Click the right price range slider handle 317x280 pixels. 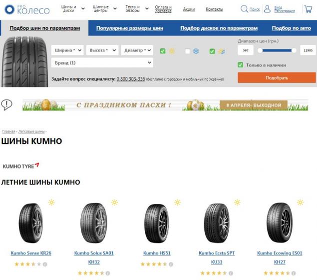[x=294, y=50]
